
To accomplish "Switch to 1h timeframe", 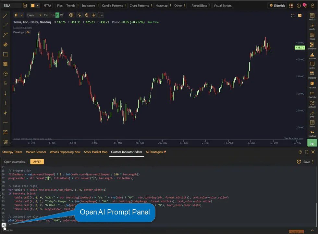I will pos(53,15).
